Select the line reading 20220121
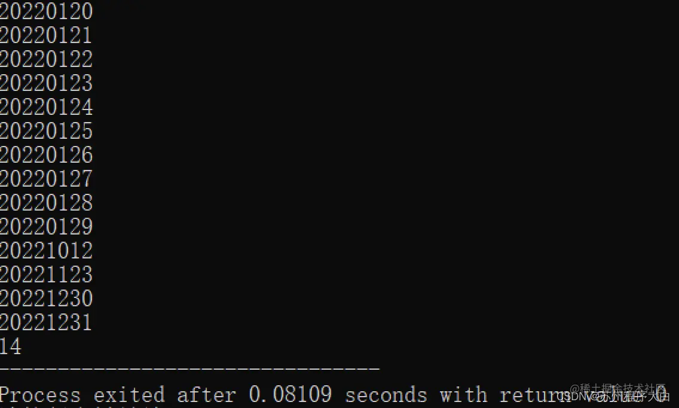679x408 pixels. pyautogui.click(x=46, y=35)
